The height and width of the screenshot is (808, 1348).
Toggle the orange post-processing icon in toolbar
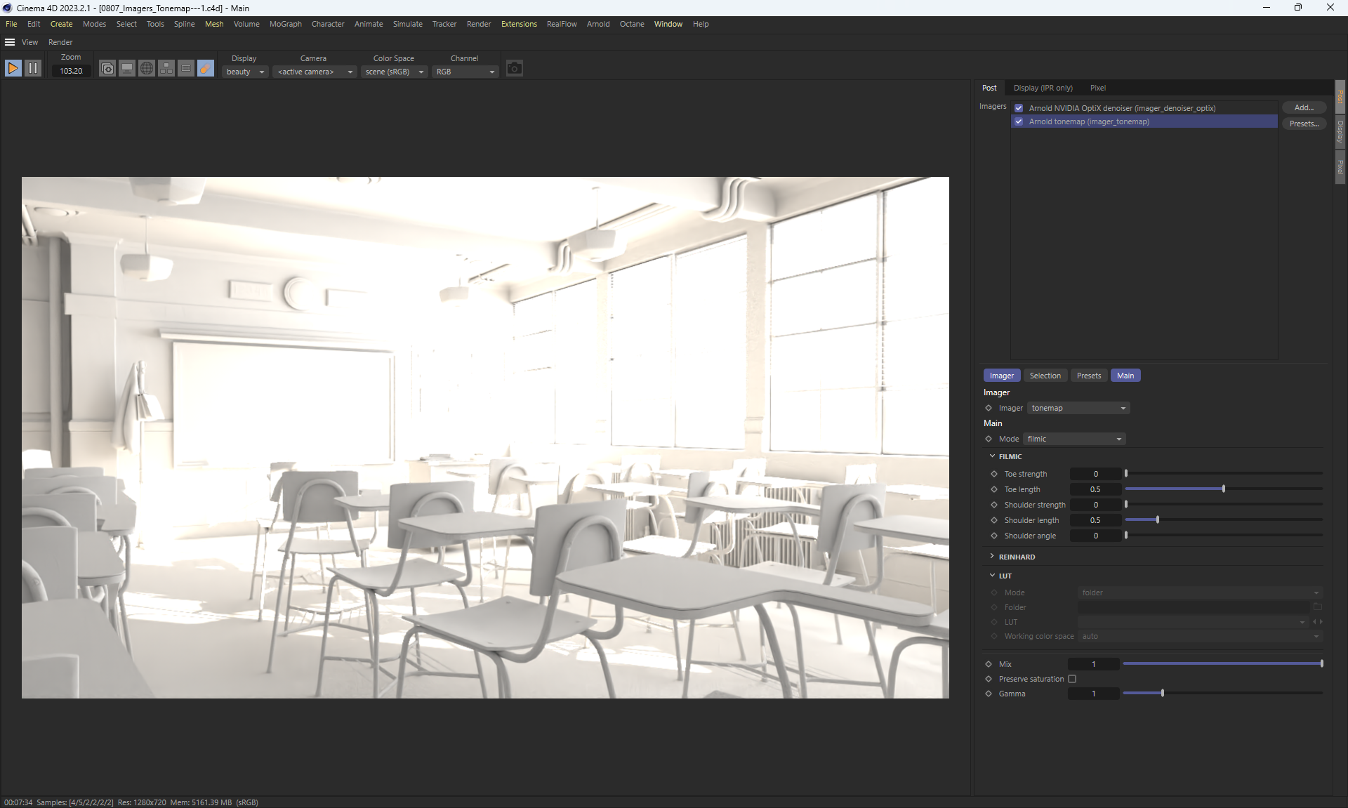[206, 68]
